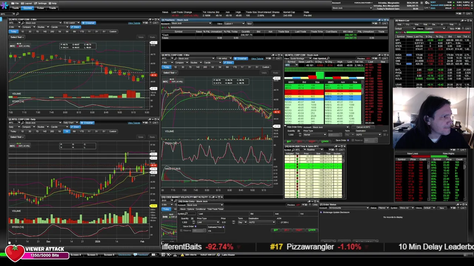Click Undo in the 5 Min chart

pyautogui.click(x=141, y=37)
